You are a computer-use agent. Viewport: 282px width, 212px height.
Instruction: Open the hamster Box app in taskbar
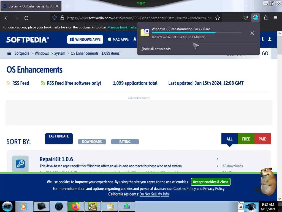click(x=93, y=206)
